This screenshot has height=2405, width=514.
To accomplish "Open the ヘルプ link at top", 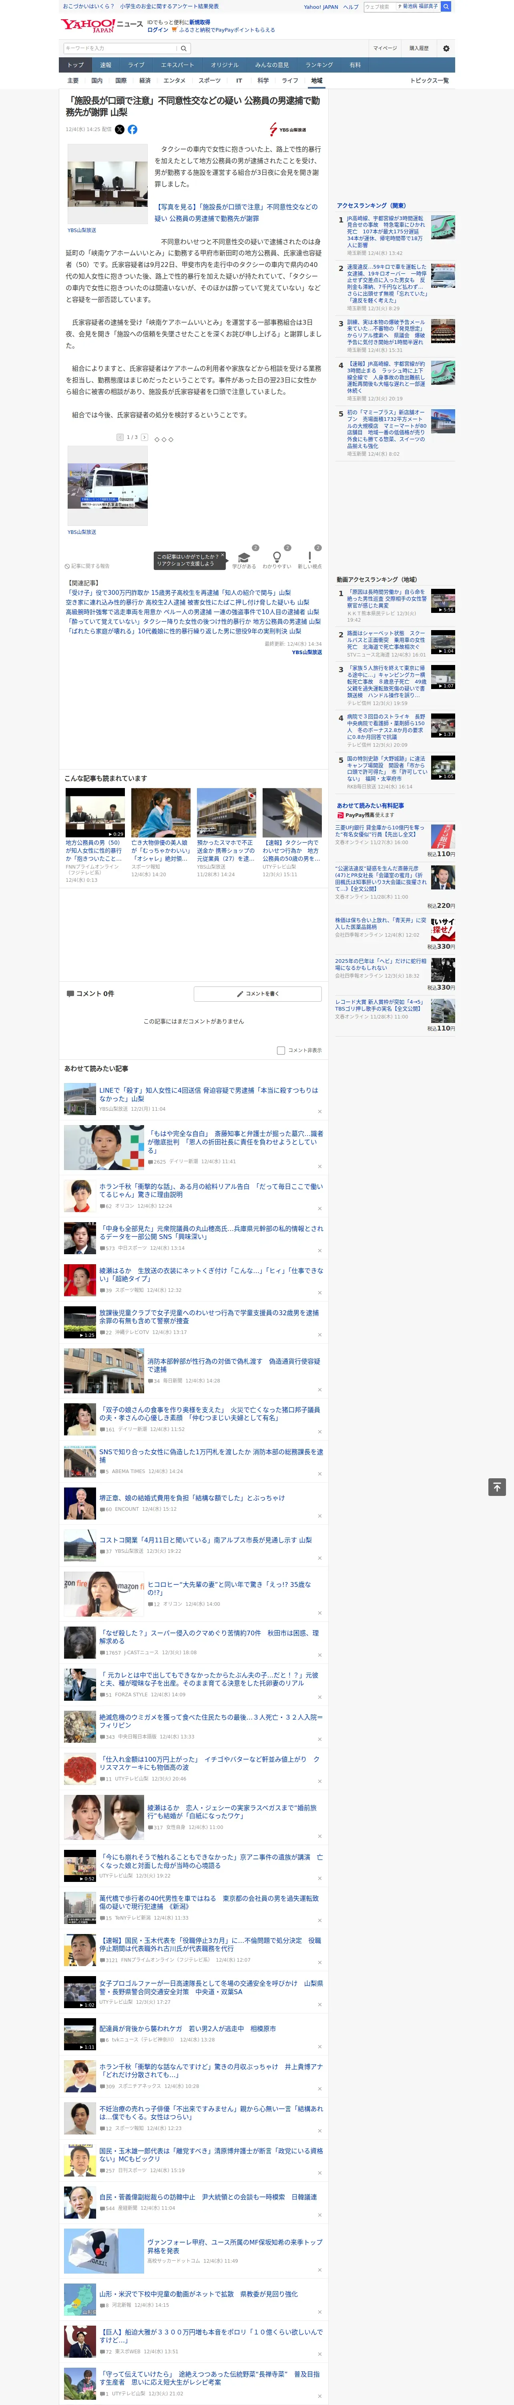I will (x=351, y=6).
